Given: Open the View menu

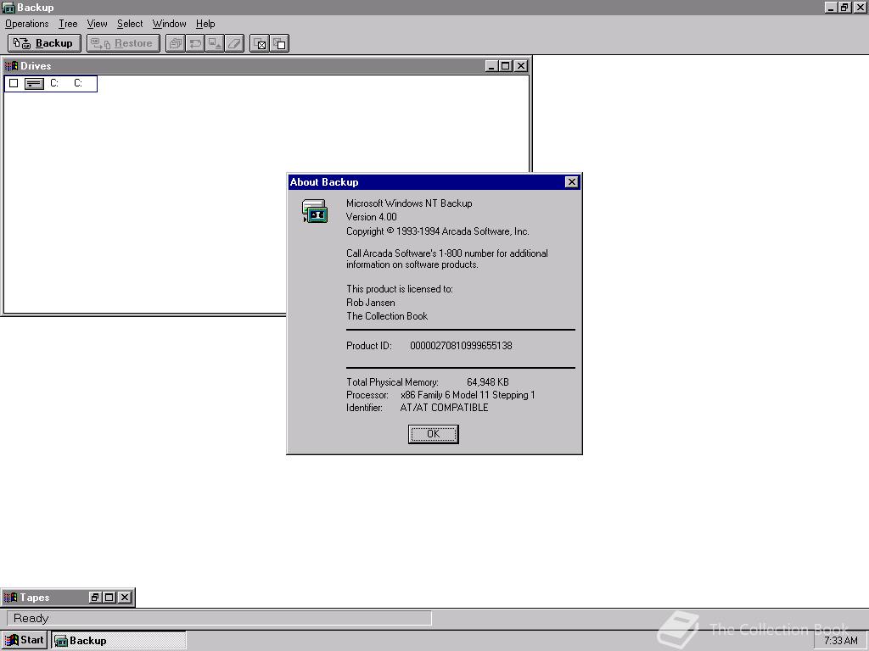Looking at the screenshot, I should [x=97, y=24].
